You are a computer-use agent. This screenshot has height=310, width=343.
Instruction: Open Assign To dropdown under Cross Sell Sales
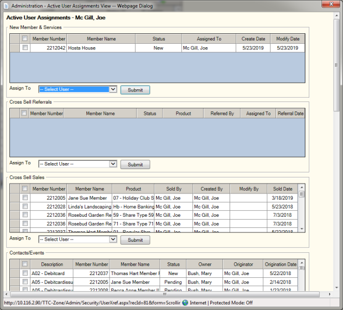click(x=78, y=239)
